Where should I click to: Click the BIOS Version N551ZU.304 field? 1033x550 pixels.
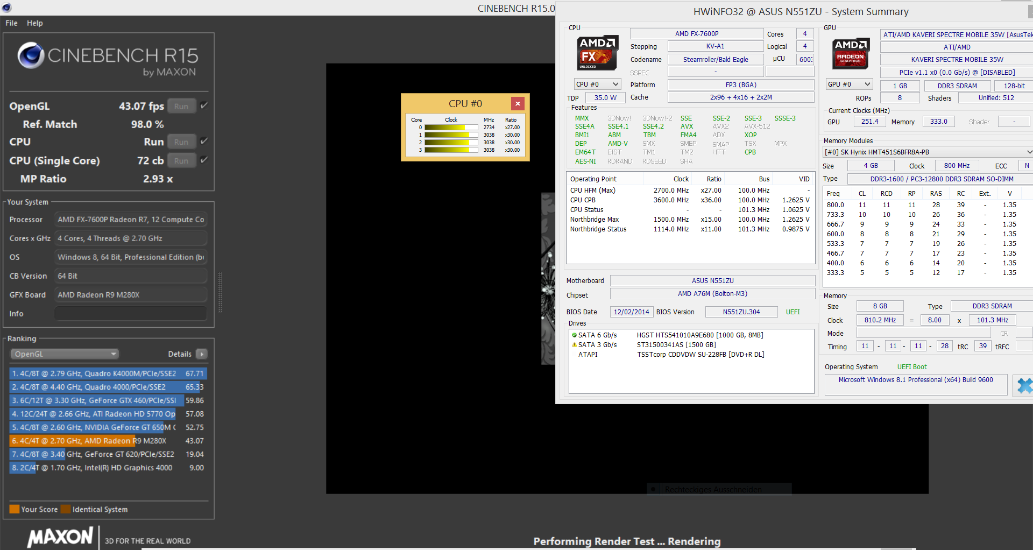click(x=741, y=312)
